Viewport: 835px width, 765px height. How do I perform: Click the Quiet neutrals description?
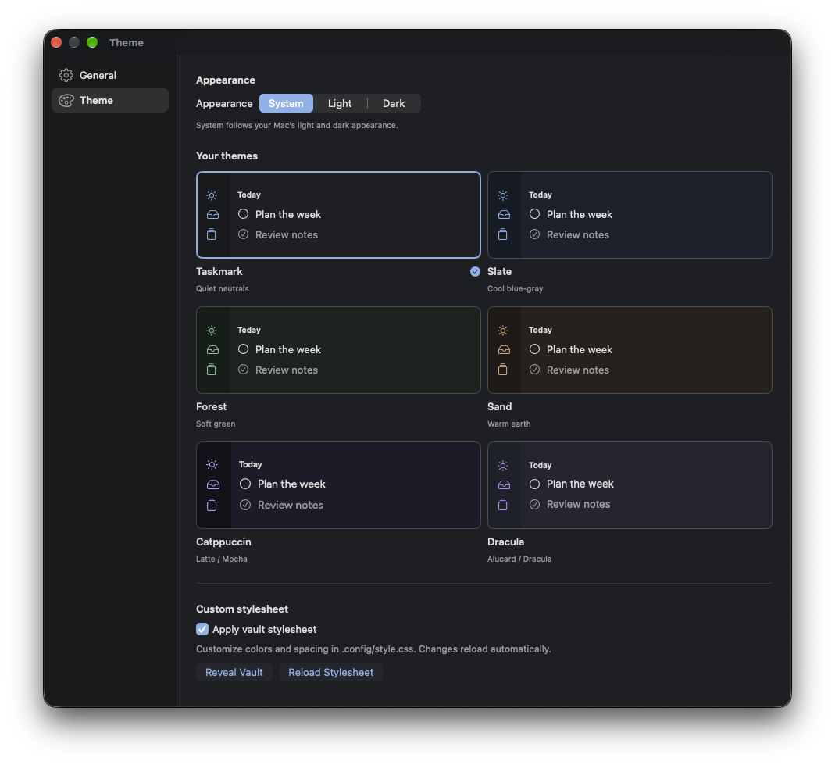(223, 289)
